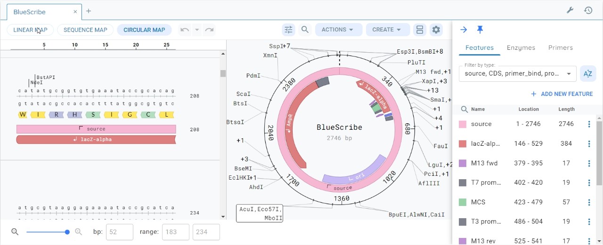The height and width of the screenshot is (245, 603).
Task: Open the display filter sliders icon
Action: click(288, 30)
